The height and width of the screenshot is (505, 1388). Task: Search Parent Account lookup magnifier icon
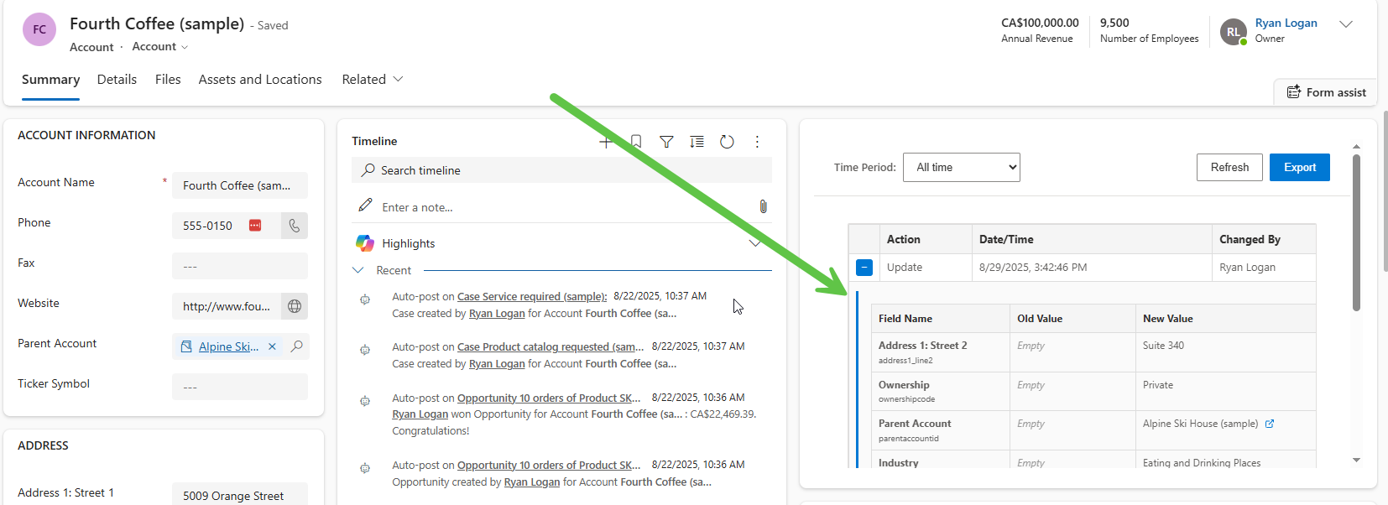[296, 346]
